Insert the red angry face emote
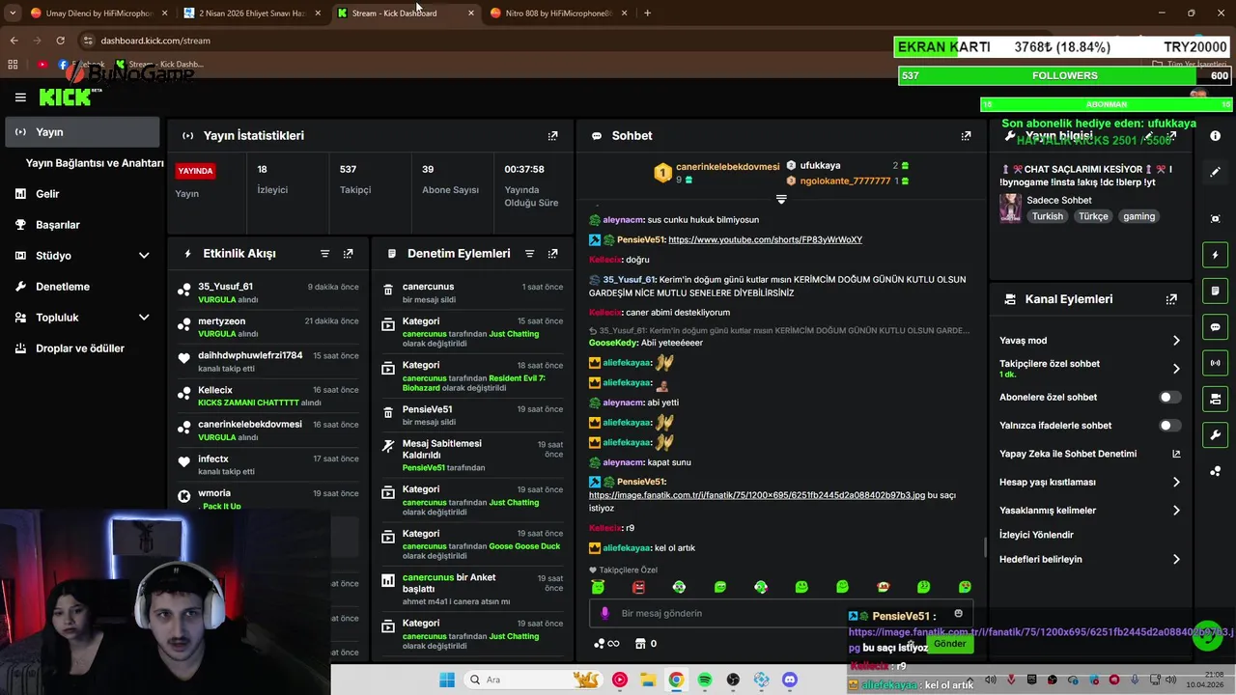Viewport: 1236px width, 695px height. point(638,587)
